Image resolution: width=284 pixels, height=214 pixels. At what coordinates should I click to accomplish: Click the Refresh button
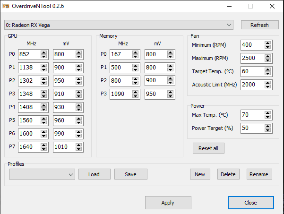click(259, 25)
